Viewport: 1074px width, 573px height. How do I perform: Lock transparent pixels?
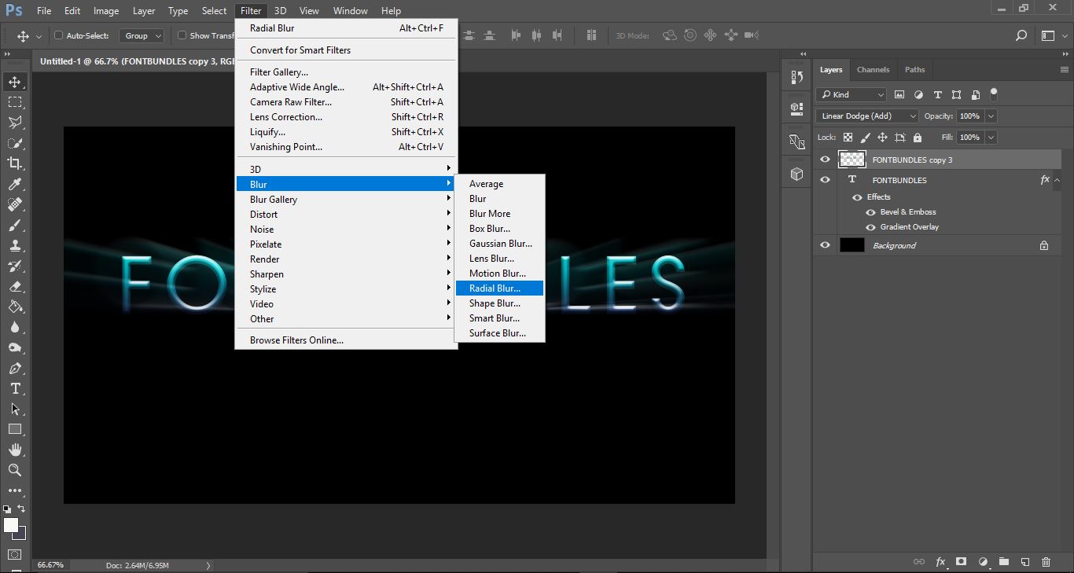(848, 137)
